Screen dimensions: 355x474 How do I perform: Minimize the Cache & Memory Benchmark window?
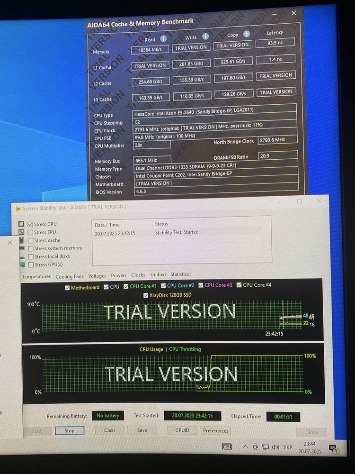tap(275, 14)
